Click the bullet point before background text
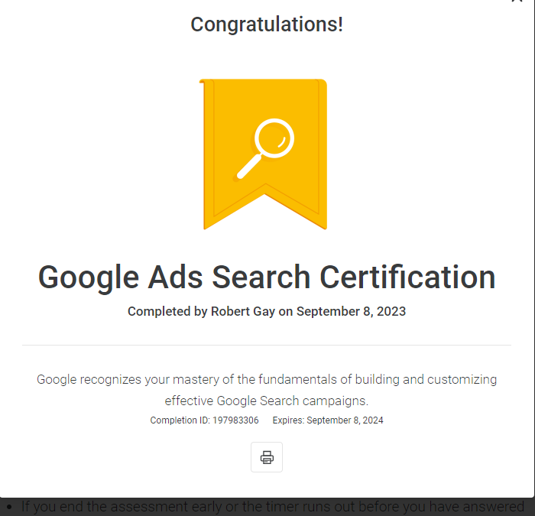 (x=9, y=508)
